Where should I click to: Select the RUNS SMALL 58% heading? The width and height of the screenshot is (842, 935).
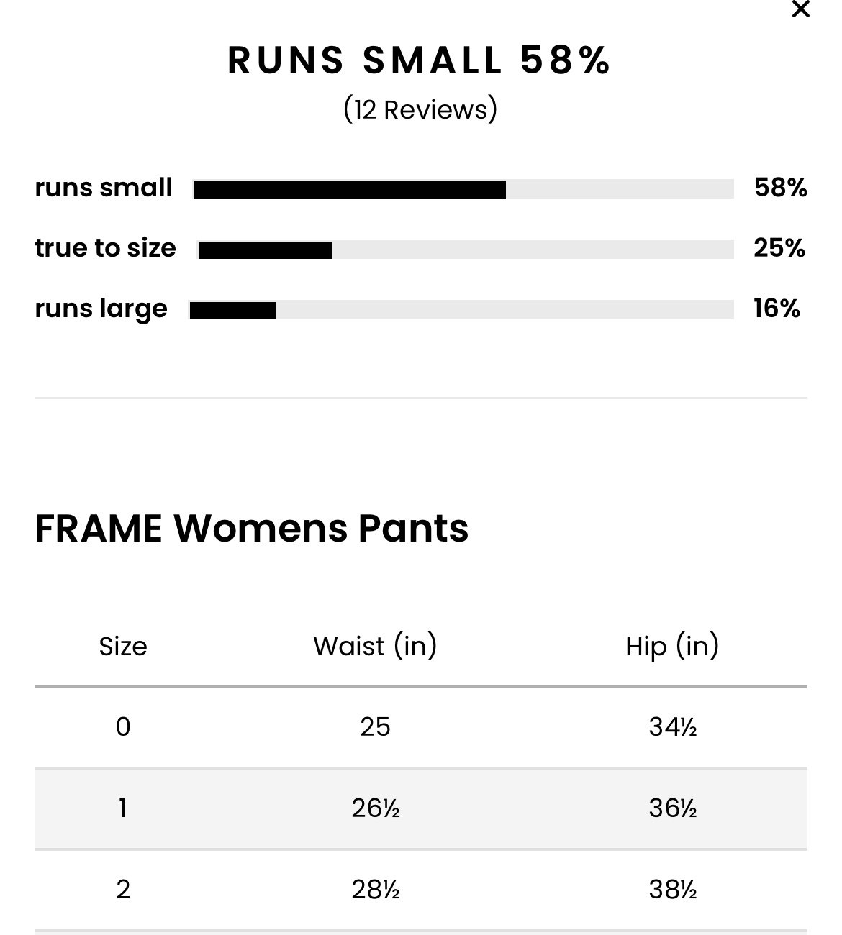[x=420, y=60]
